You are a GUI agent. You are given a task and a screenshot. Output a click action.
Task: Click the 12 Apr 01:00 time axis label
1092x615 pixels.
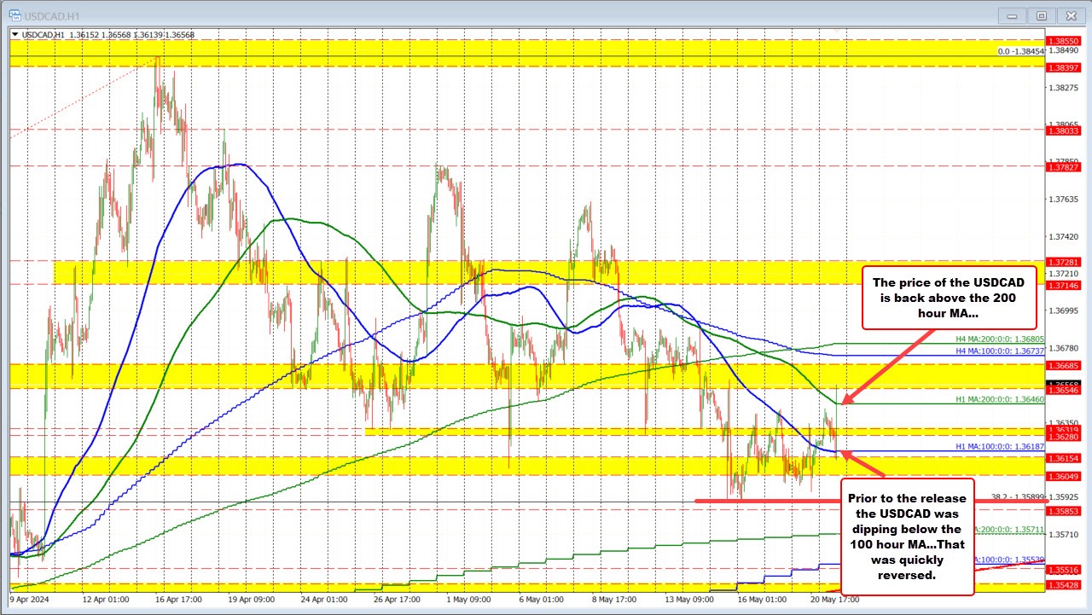[x=107, y=599]
